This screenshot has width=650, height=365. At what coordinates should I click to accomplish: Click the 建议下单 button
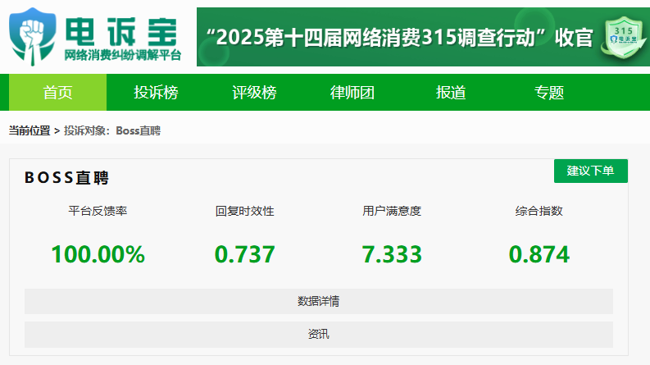coord(591,171)
